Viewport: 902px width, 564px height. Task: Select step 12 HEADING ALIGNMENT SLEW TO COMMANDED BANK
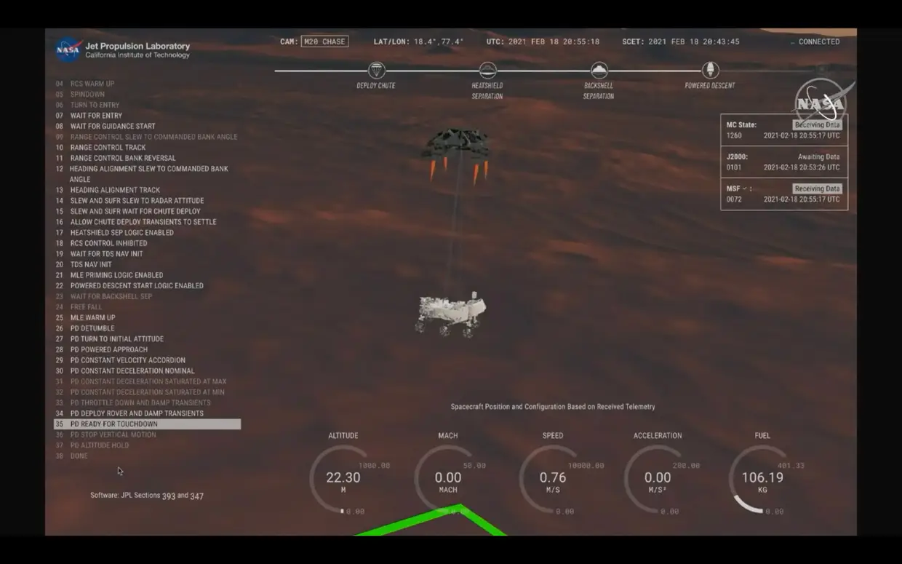[x=142, y=174]
